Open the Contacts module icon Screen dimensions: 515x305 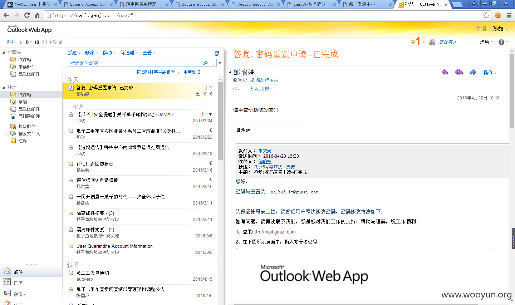point(7,293)
